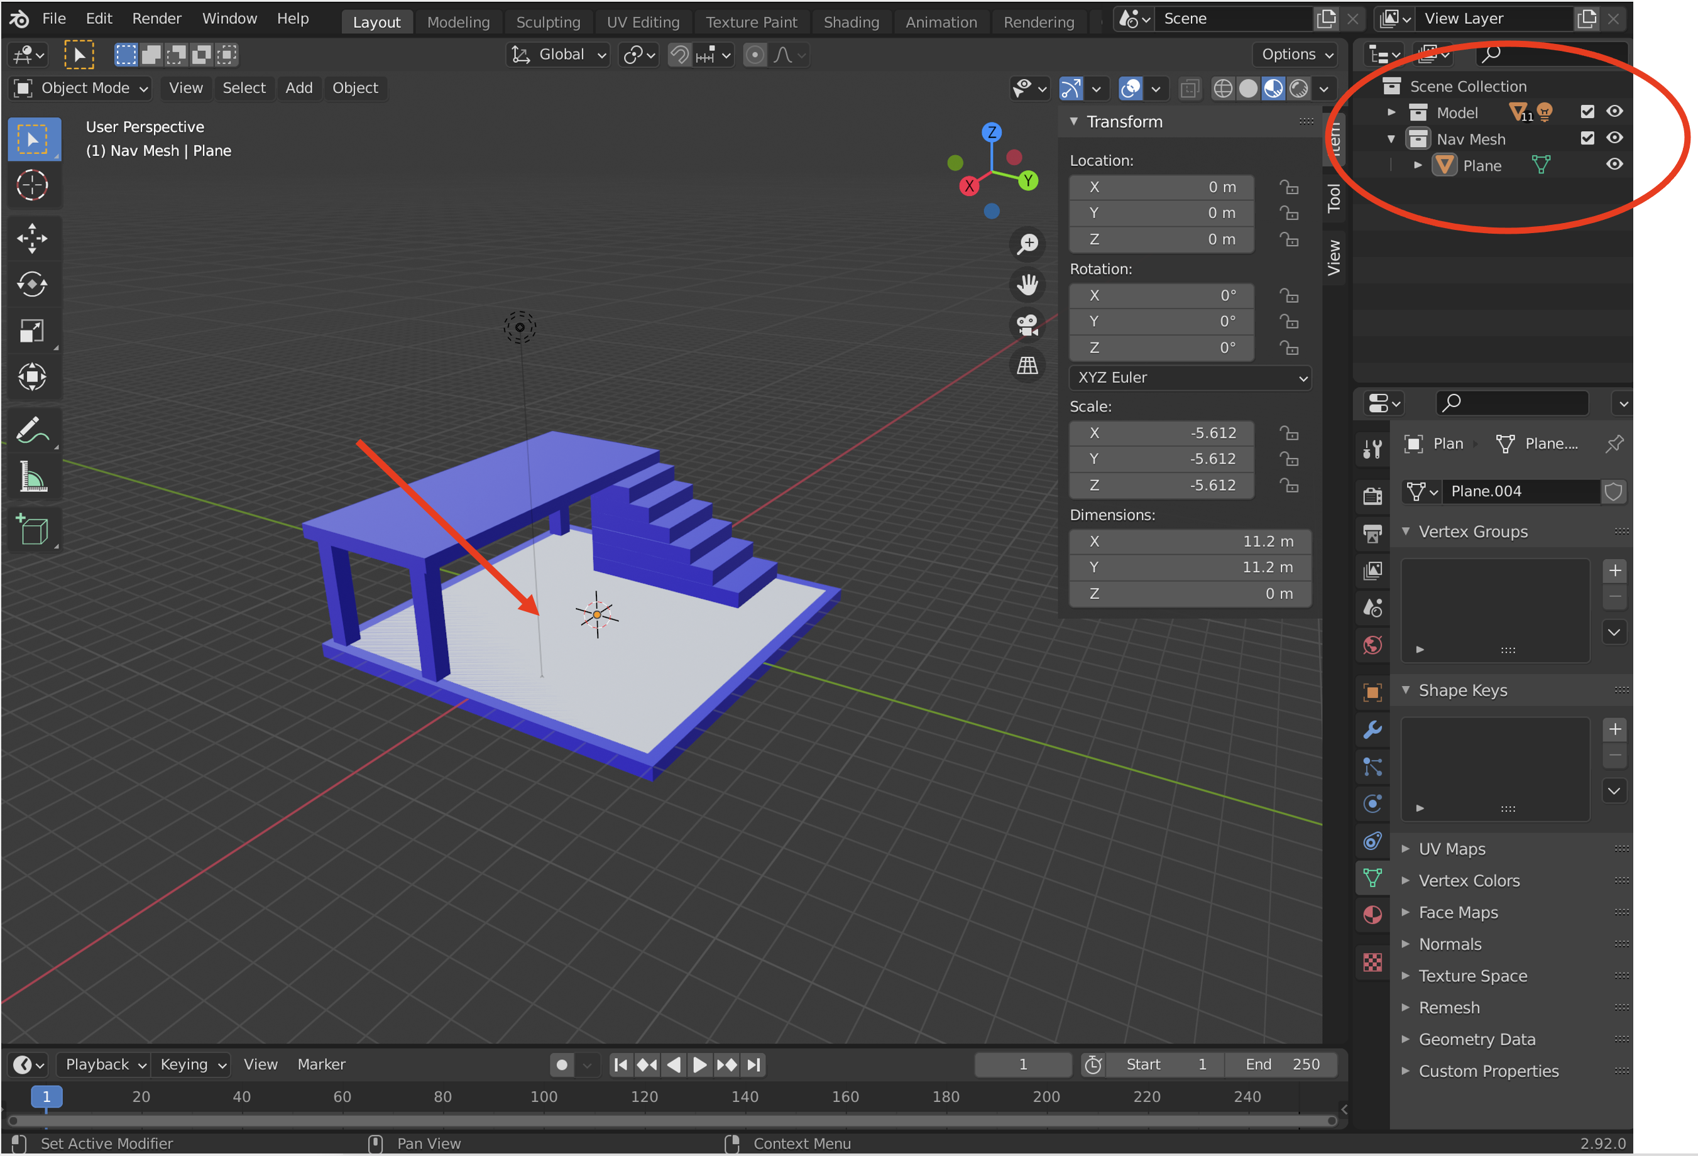Viewport: 1698px width, 1156px height.
Task: Click the current frame number field
Action: 1023,1065
